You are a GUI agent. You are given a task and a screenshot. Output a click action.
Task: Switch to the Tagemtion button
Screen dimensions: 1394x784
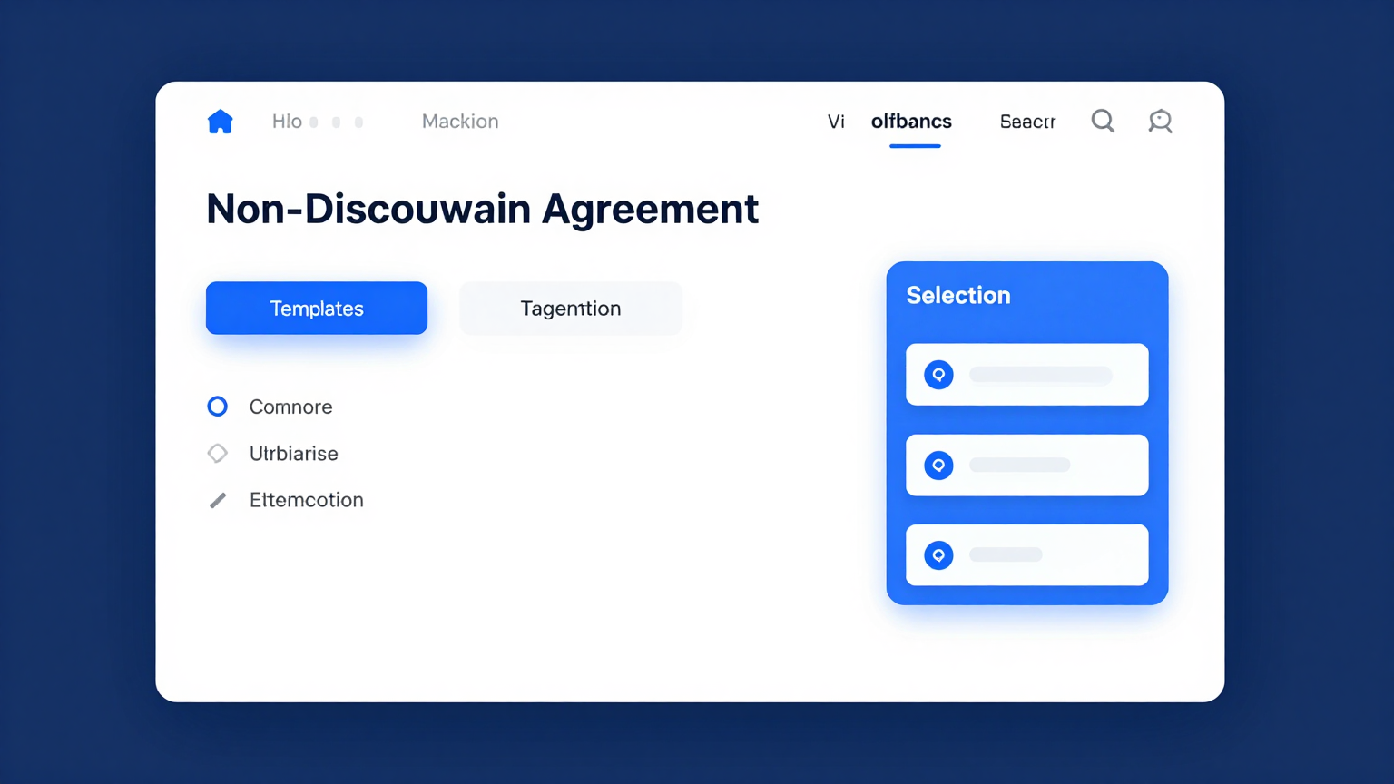(x=571, y=309)
